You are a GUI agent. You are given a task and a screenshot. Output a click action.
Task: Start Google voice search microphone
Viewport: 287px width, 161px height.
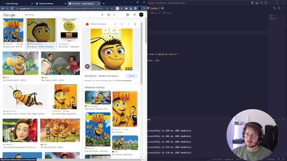[102, 15]
